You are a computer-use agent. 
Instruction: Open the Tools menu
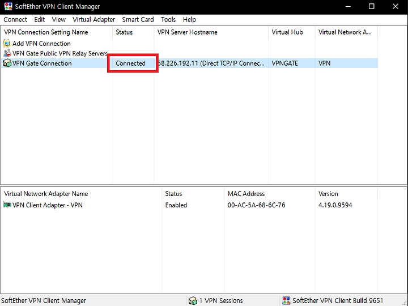tap(168, 19)
